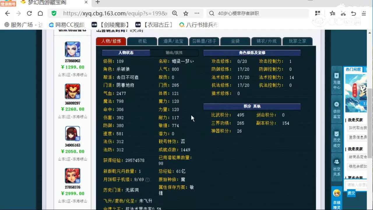Switch to 锦衣/外观 tab
The height and width of the screenshot is (210, 373).
[266, 41]
